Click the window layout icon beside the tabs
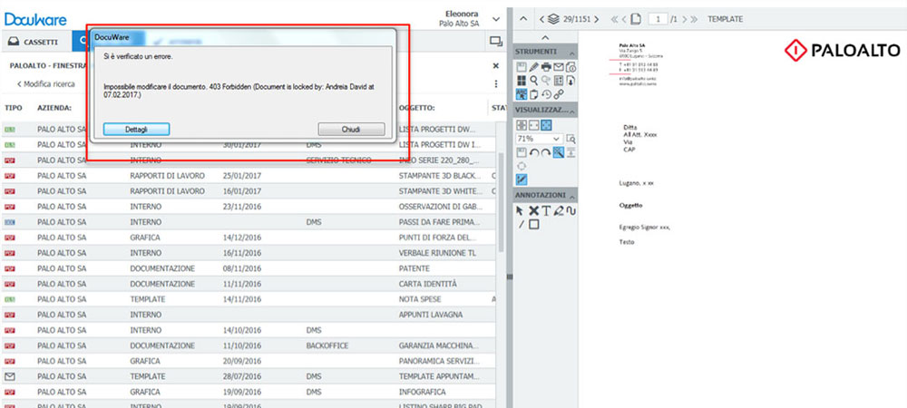Image resolution: width=907 pixels, height=408 pixels. tap(496, 41)
